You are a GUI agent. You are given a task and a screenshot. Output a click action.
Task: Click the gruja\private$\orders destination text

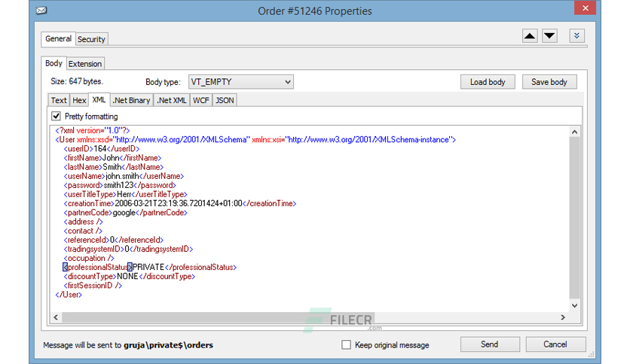coord(168,345)
